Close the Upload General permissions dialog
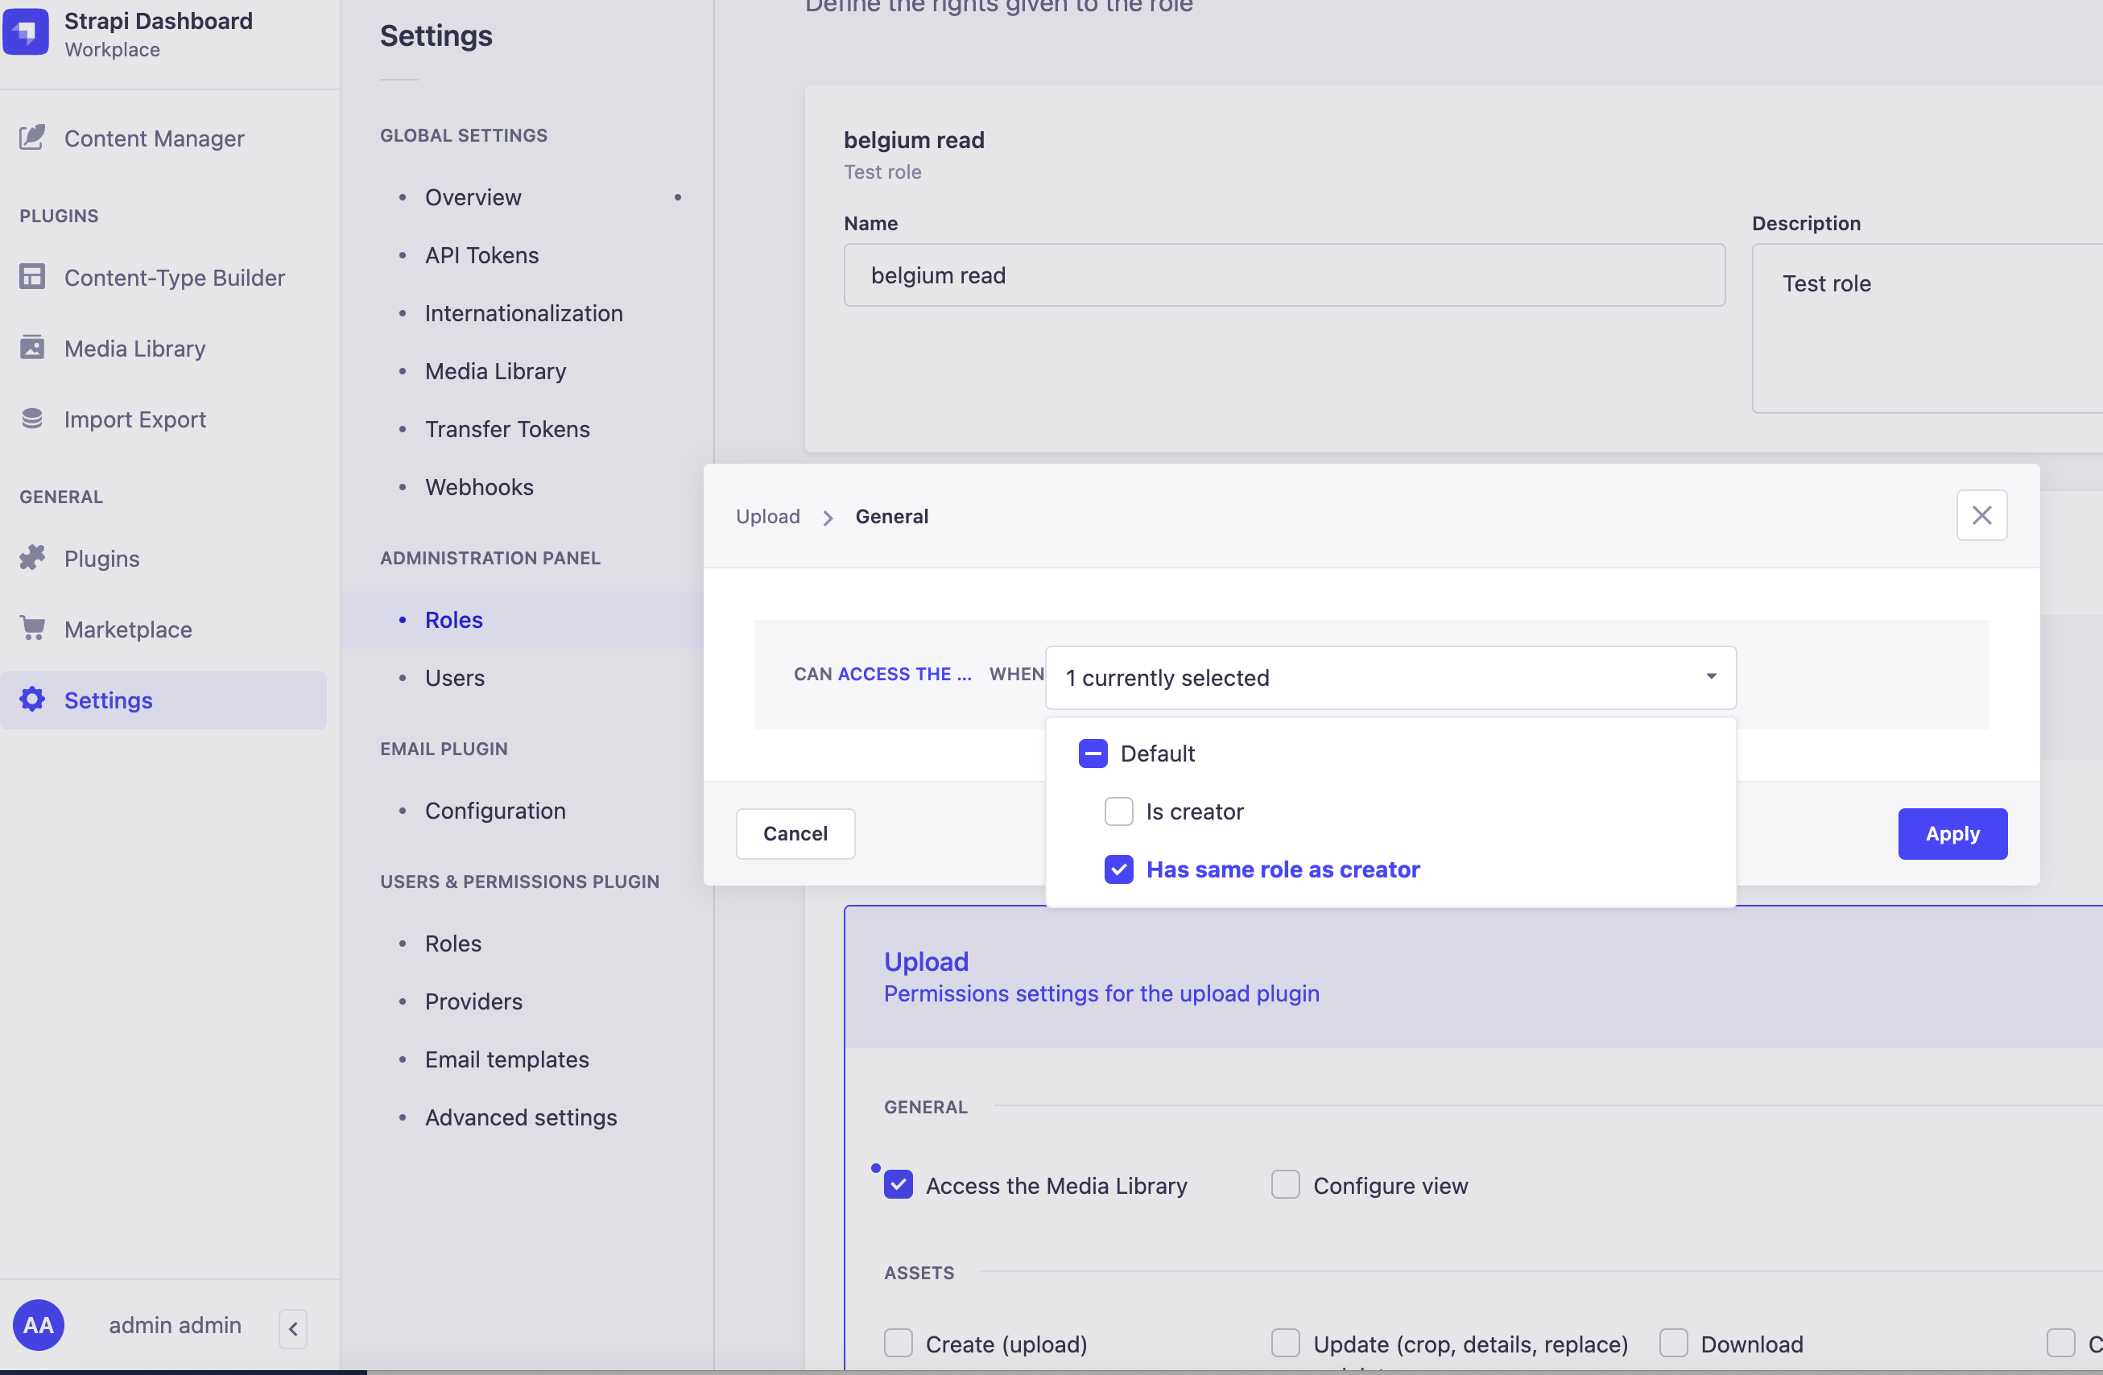 point(1982,515)
